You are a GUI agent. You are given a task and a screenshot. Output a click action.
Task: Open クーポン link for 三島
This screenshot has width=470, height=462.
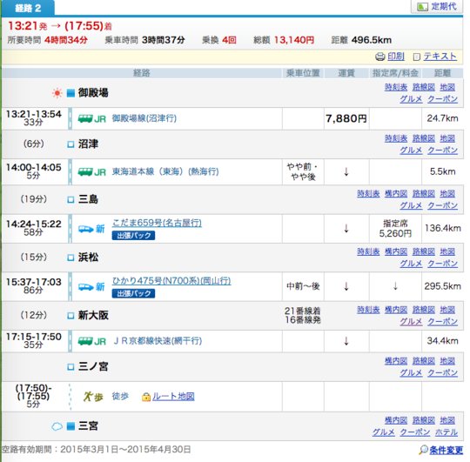pyautogui.click(x=442, y=205)
